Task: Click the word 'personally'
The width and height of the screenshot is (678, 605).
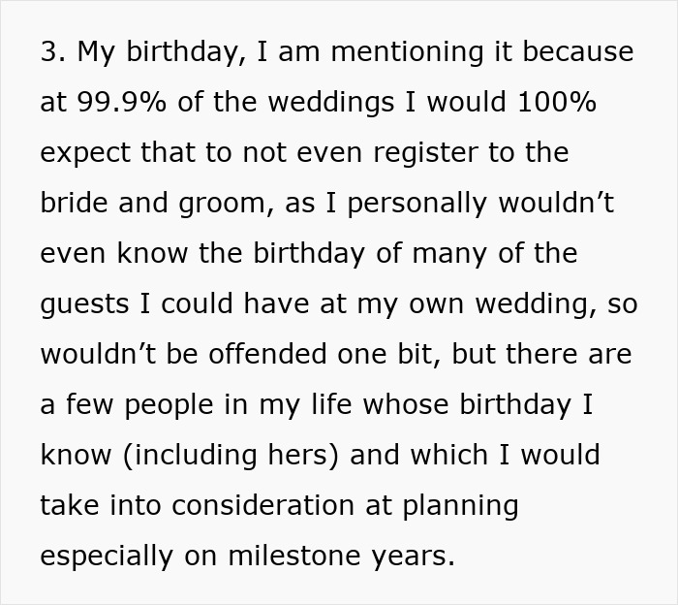Action: click(x=416, y=204)
